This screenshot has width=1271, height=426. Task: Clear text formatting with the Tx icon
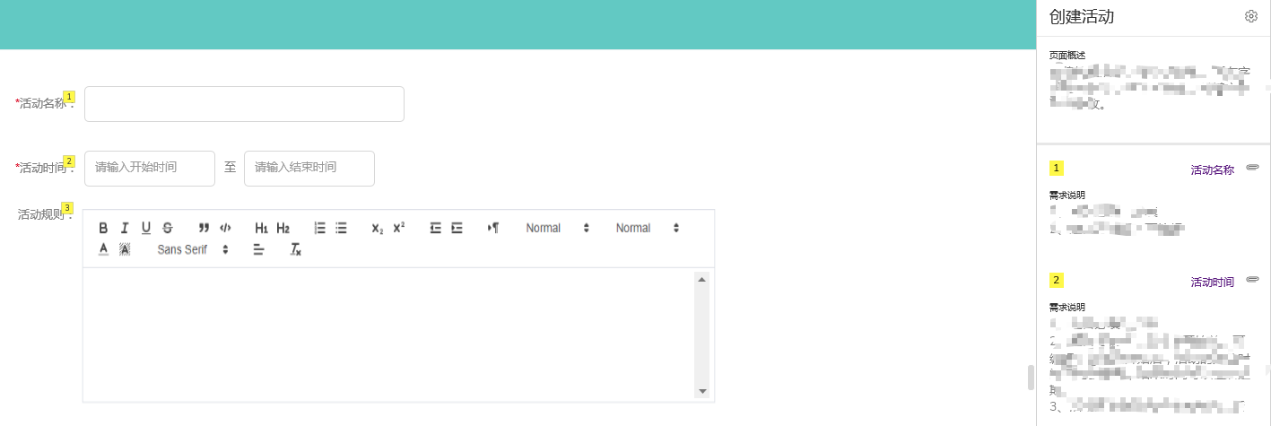[x=295, y=249]
